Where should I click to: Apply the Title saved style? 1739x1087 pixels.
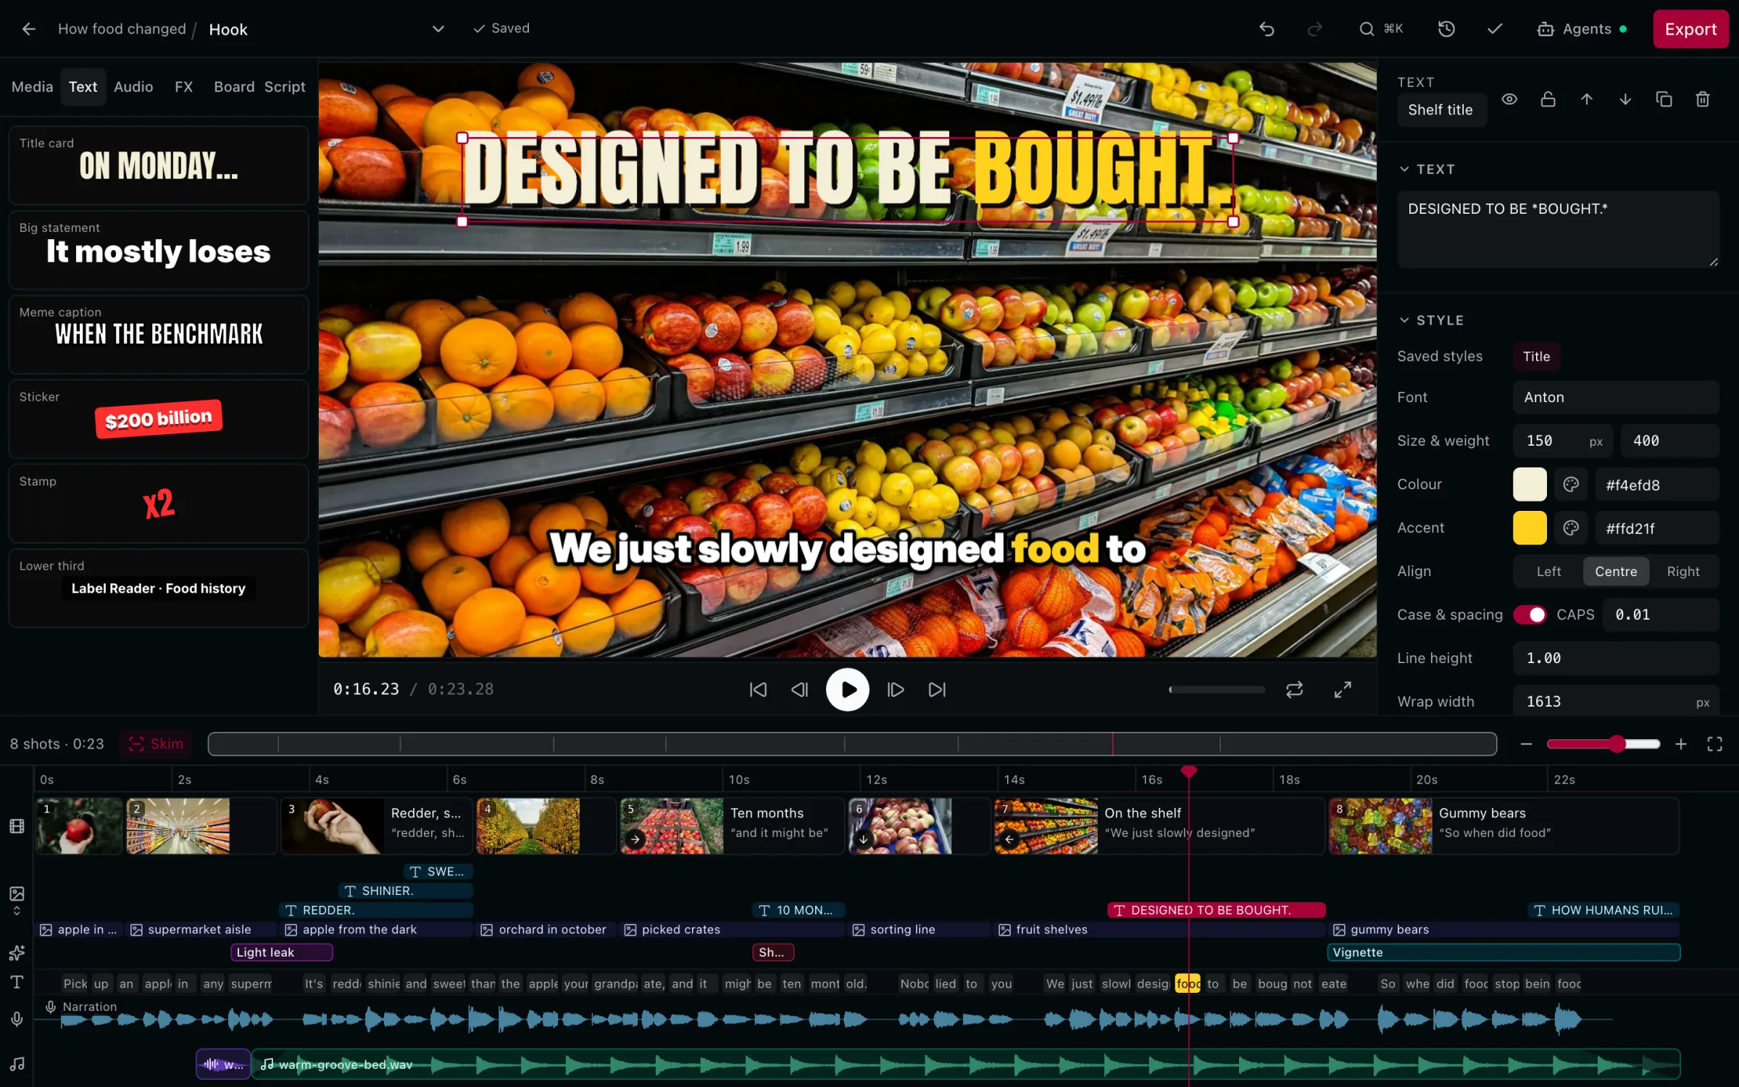coord(1536,357)
